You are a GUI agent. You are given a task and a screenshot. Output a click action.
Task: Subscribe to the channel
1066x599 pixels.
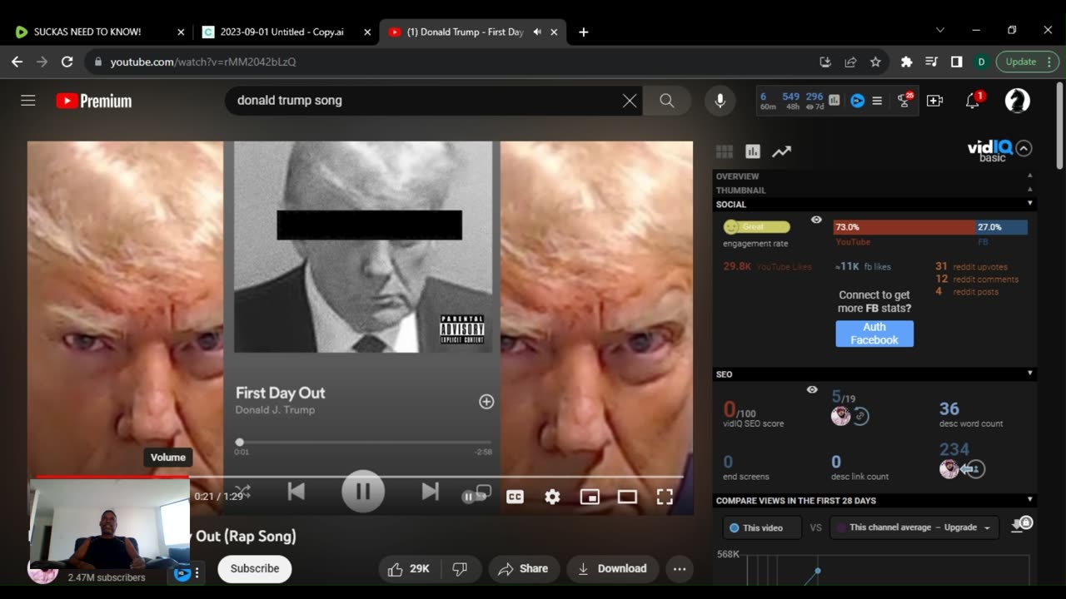pos(255,569)
